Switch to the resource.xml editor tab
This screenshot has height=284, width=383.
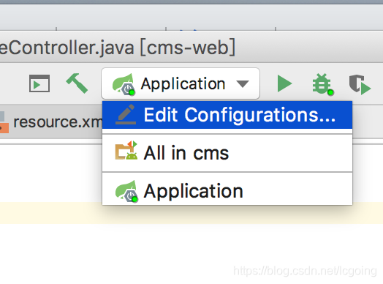tap(51, 122)
